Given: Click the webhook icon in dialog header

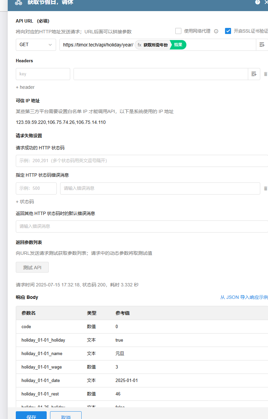Looking at the screenshot, I should point(19,2).
